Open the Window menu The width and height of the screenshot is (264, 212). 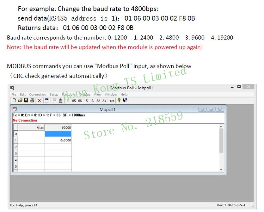click(111, 94)
